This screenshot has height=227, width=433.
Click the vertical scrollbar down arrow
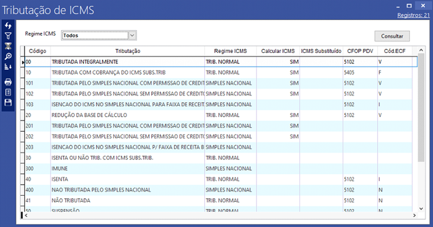coord(421,209)
